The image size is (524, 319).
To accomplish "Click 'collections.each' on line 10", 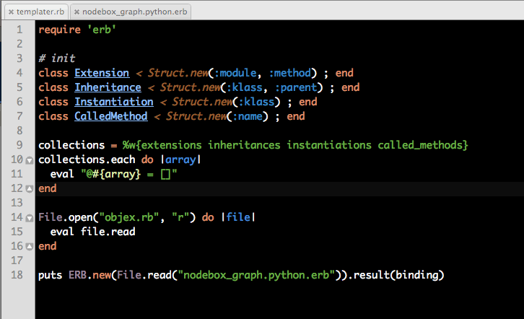I will pyautogui.click(x=87, y=159).
